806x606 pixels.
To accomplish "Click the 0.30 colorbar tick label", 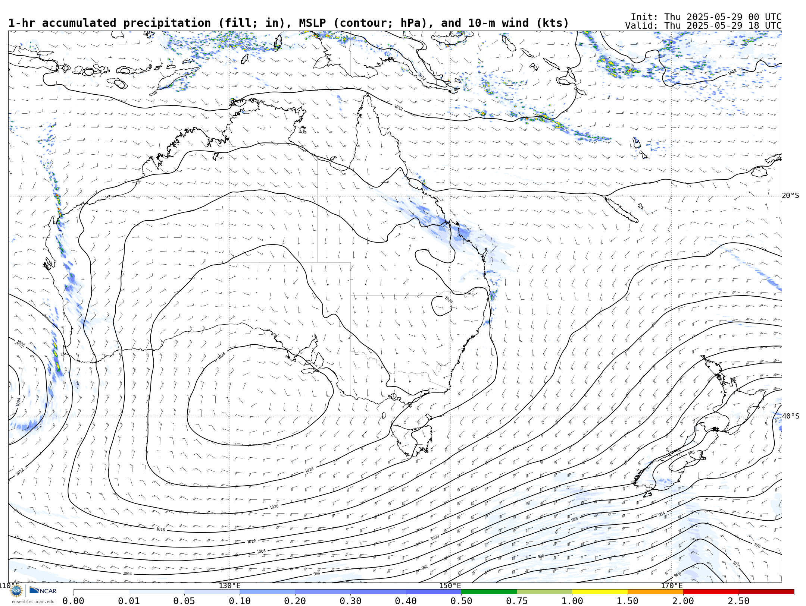I will coord(350,601).
